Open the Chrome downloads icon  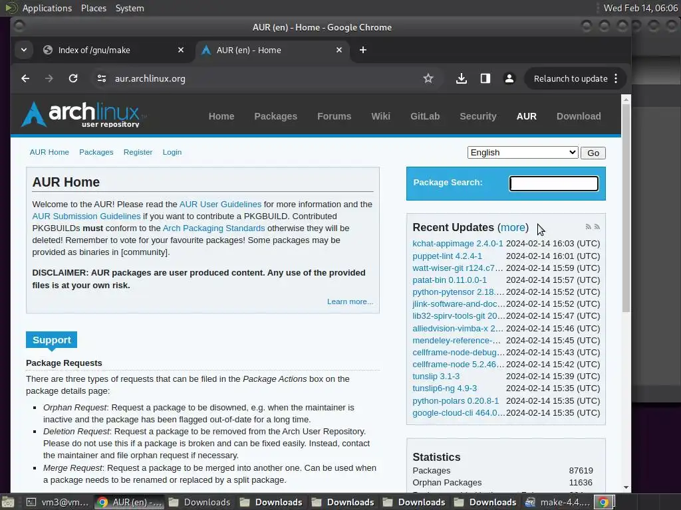[462, 78]
